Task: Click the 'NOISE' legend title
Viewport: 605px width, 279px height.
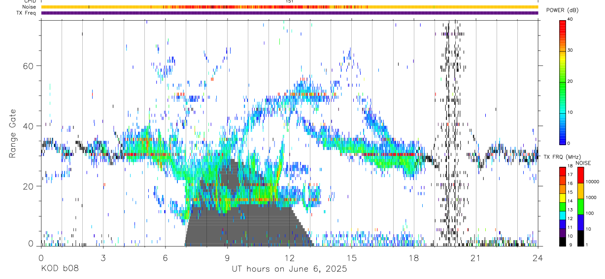Action: tap(583, 163)
